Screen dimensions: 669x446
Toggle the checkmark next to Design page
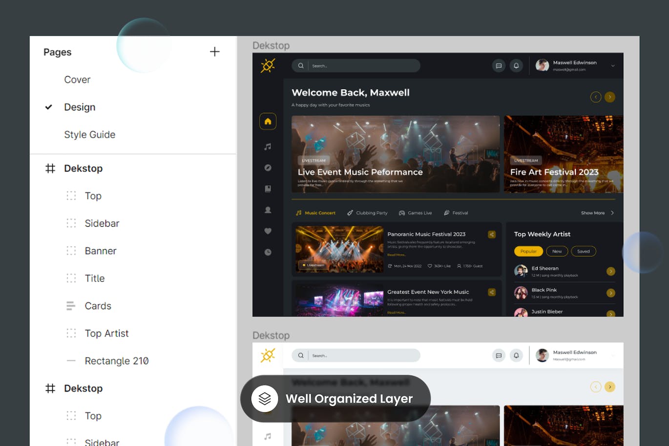tap(49, 107)
